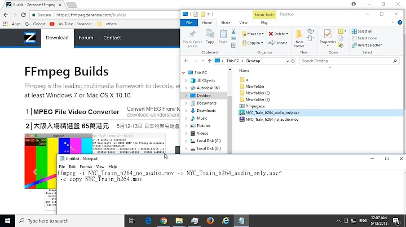Image resolution: width=406 pixels, height=227 pixels.
Task: Switch to the Share ribbon tab
Action: coord(226,22)
